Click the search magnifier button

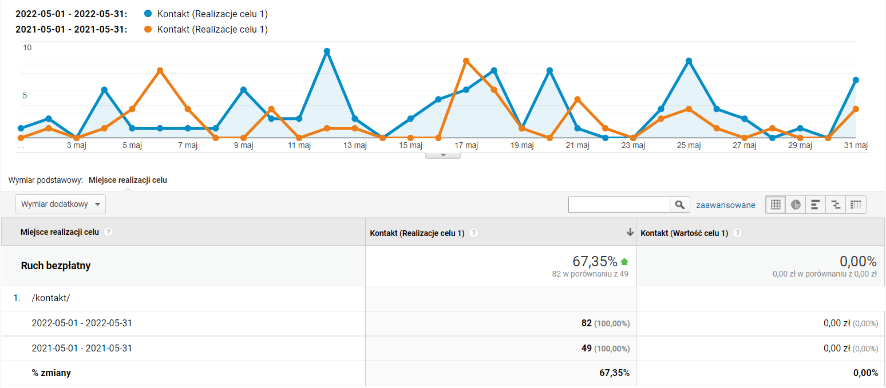[x=679, y=205]
